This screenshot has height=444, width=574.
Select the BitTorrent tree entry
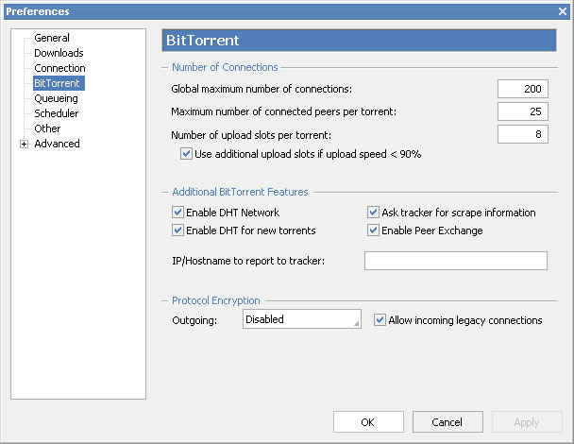[59, 83]
